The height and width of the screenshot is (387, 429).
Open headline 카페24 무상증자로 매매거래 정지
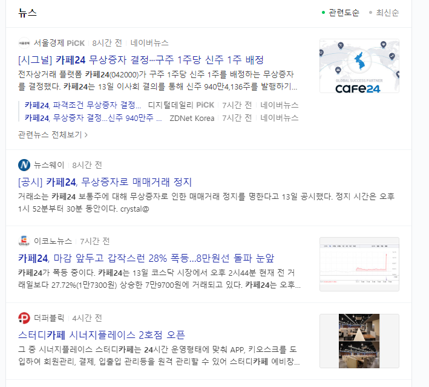(105, 182)
